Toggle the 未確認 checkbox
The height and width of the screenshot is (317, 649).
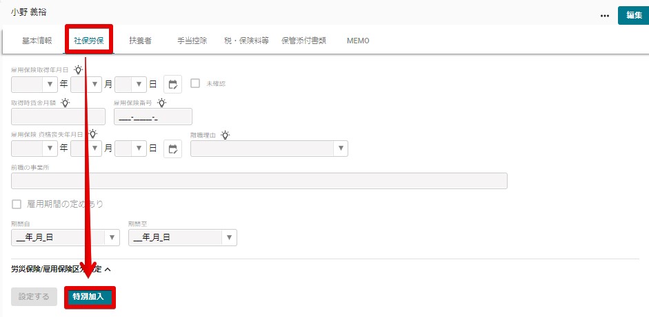(x=195, y=83)
